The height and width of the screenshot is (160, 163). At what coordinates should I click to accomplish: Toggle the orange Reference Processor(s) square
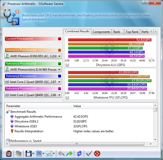click(x=60, y=50)
